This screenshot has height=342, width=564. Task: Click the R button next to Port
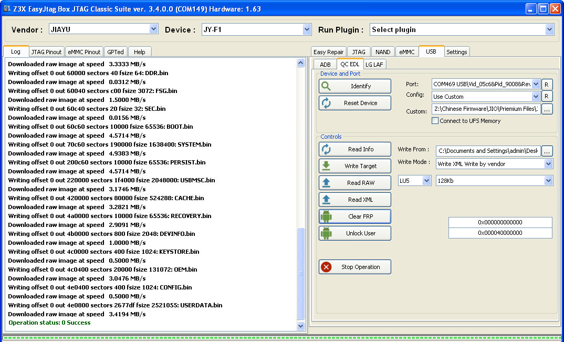[547, 85]
